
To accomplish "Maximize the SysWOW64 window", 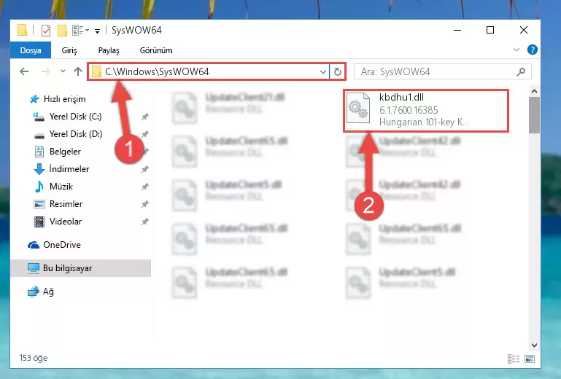I will point(490,31).
